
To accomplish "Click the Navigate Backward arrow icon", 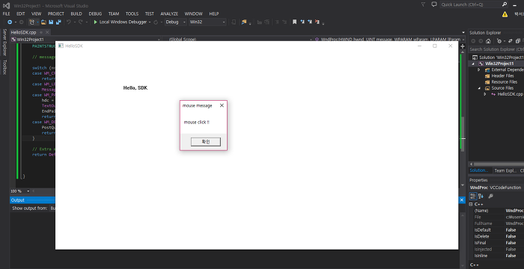I will point(10,22).
